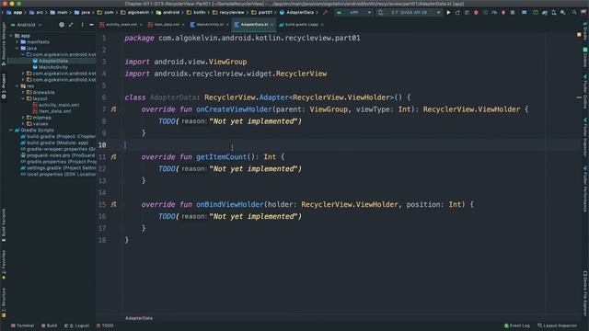This screenshot has height=331, width=589.
Task: Run the app with the green play button
Action: point(448,12)
